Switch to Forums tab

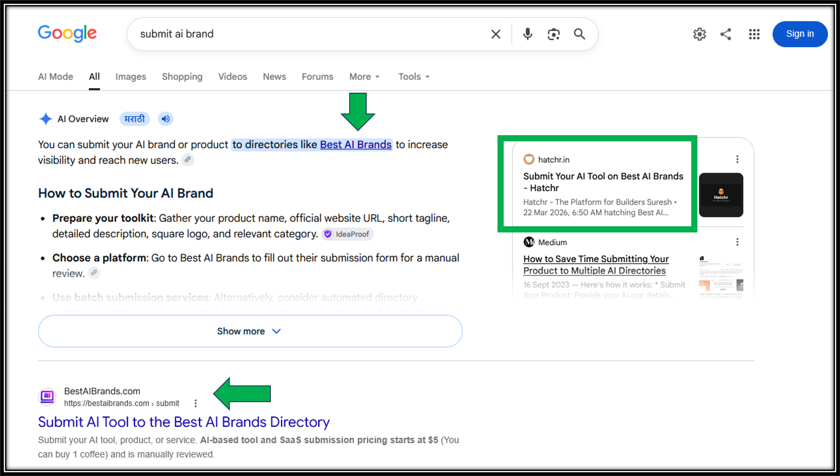[317, 77]
